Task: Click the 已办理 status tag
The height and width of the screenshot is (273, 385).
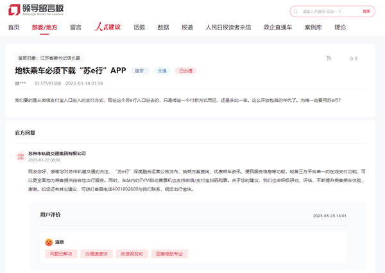Action: click(x=185, y=71)
